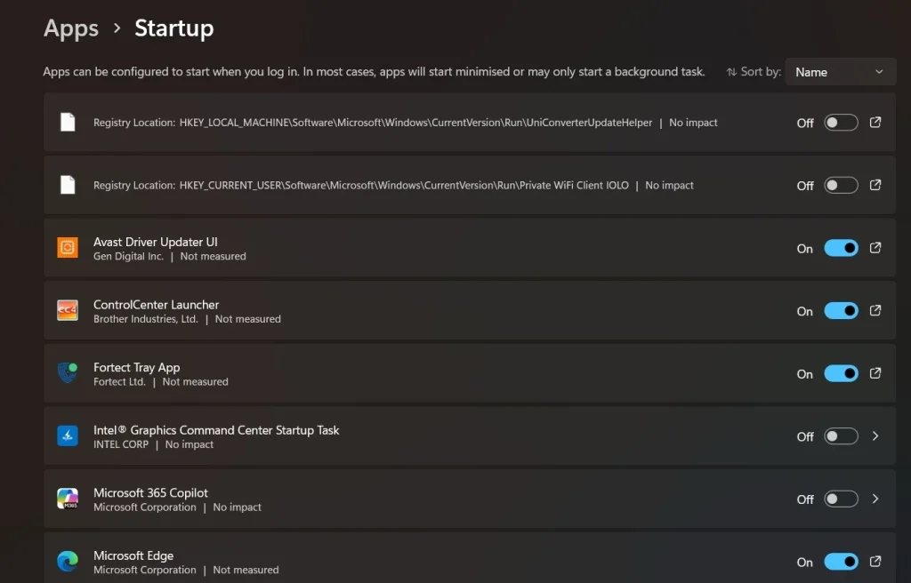Click the HKEY_LOCAL_MACHINE registry location text

pyautogui.click(x=415, y=123)
